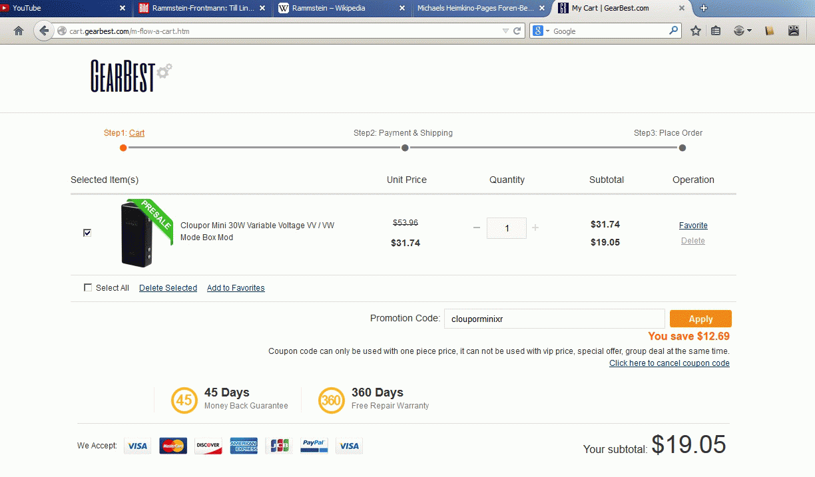The width and height of the screenshot is (815, 477).
Task: Open the bookmarks list icon
Action: pyautogui.click(x=716, y=31)
